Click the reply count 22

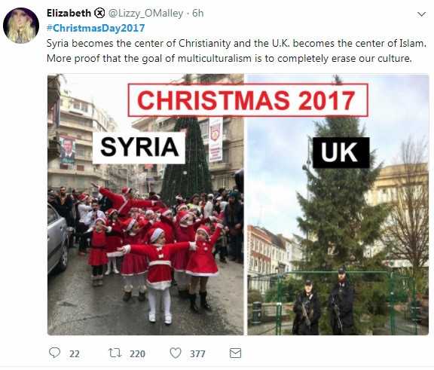[x=74, y=353]
